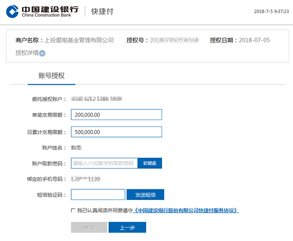
Task: Open the 中国建设银行股份有限公司快捷付服务协议 link
Action: point(186,211)
